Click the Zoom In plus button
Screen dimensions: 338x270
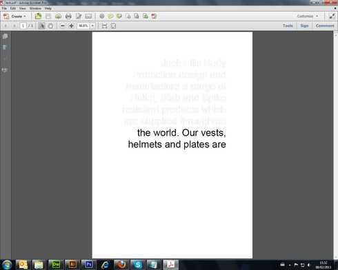click(71, 25)
